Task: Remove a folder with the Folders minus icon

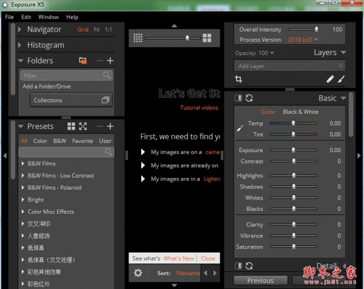Action: [100, 61]
